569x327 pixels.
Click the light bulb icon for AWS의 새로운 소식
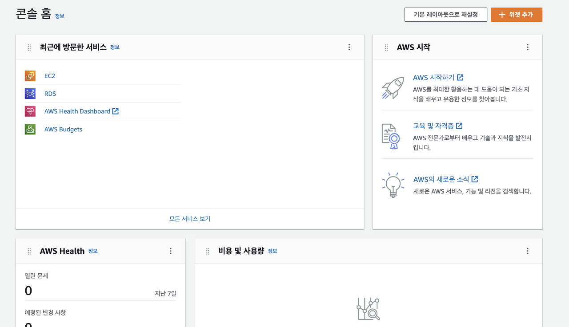393,185
